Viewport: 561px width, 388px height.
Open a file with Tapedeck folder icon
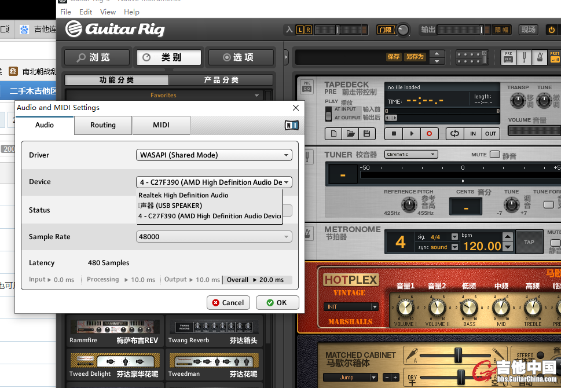coord(350,133)
